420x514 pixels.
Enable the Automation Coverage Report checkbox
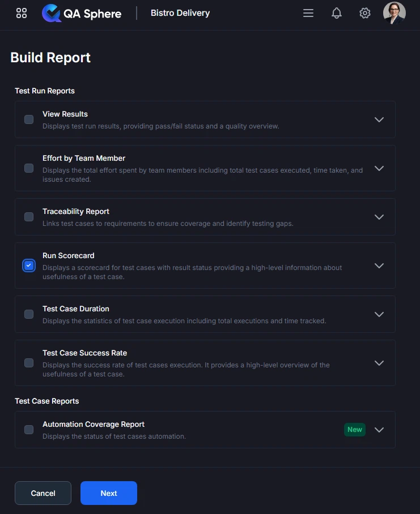click(x=29, y=429)
